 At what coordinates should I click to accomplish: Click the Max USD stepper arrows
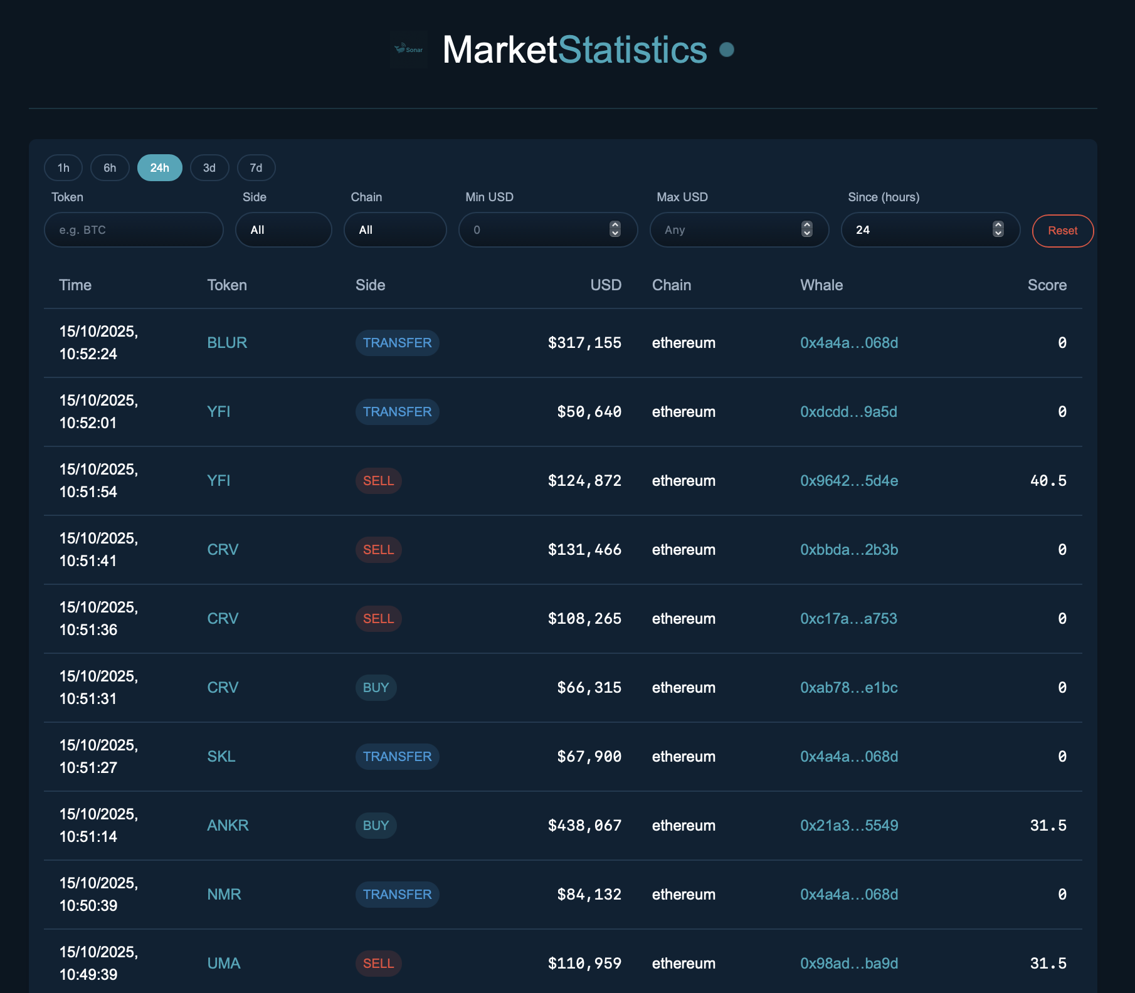click(x=806, y=229)
